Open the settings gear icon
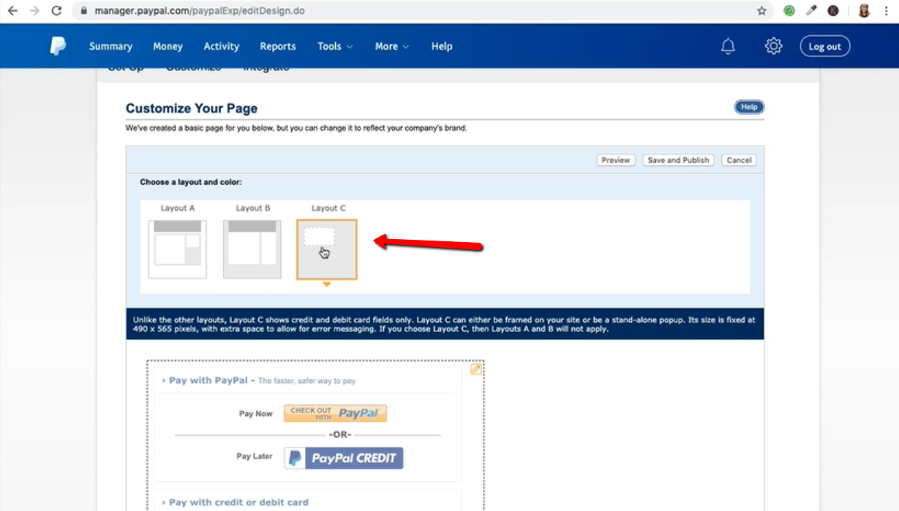This screenshot has width=899, height=511. click(x=773, y=46)
